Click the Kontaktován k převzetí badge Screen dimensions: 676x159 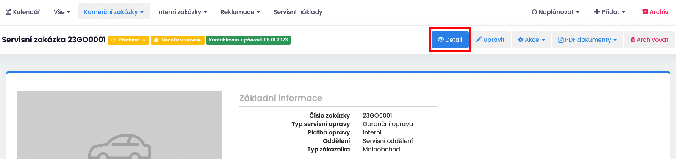pyautogui.click(x=248, y=40)
